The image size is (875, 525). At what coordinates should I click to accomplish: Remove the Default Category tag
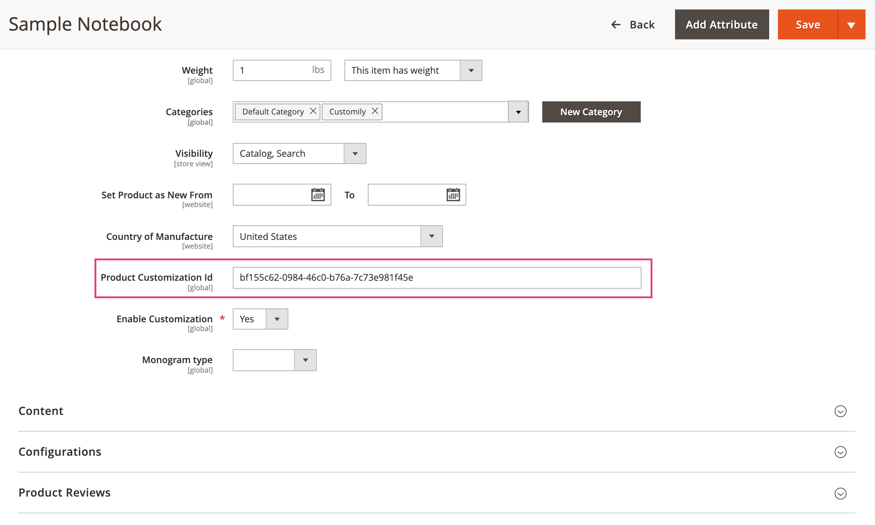pos(313,111)
